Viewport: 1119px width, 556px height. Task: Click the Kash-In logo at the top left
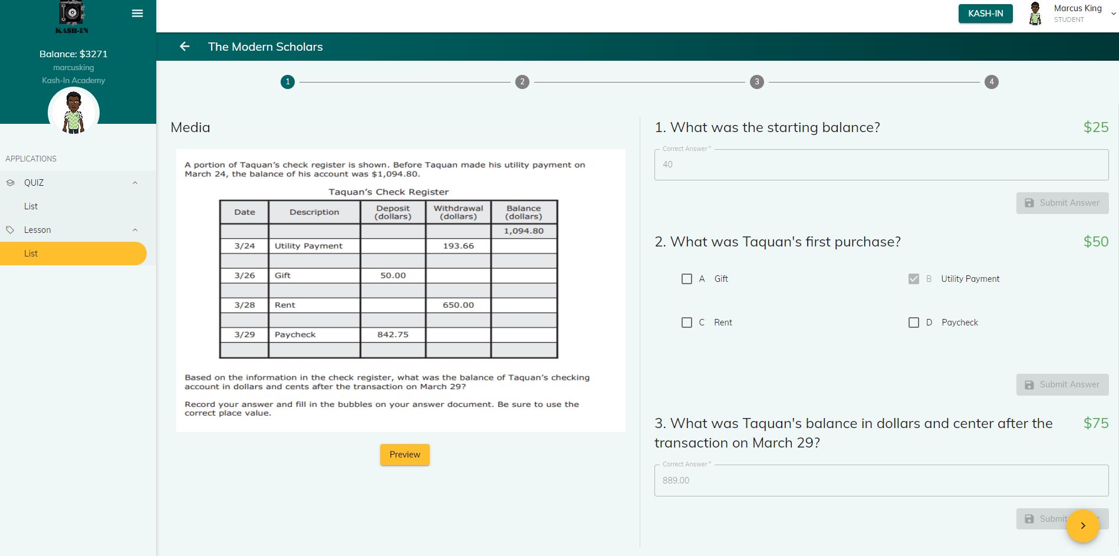coord(72,16)
